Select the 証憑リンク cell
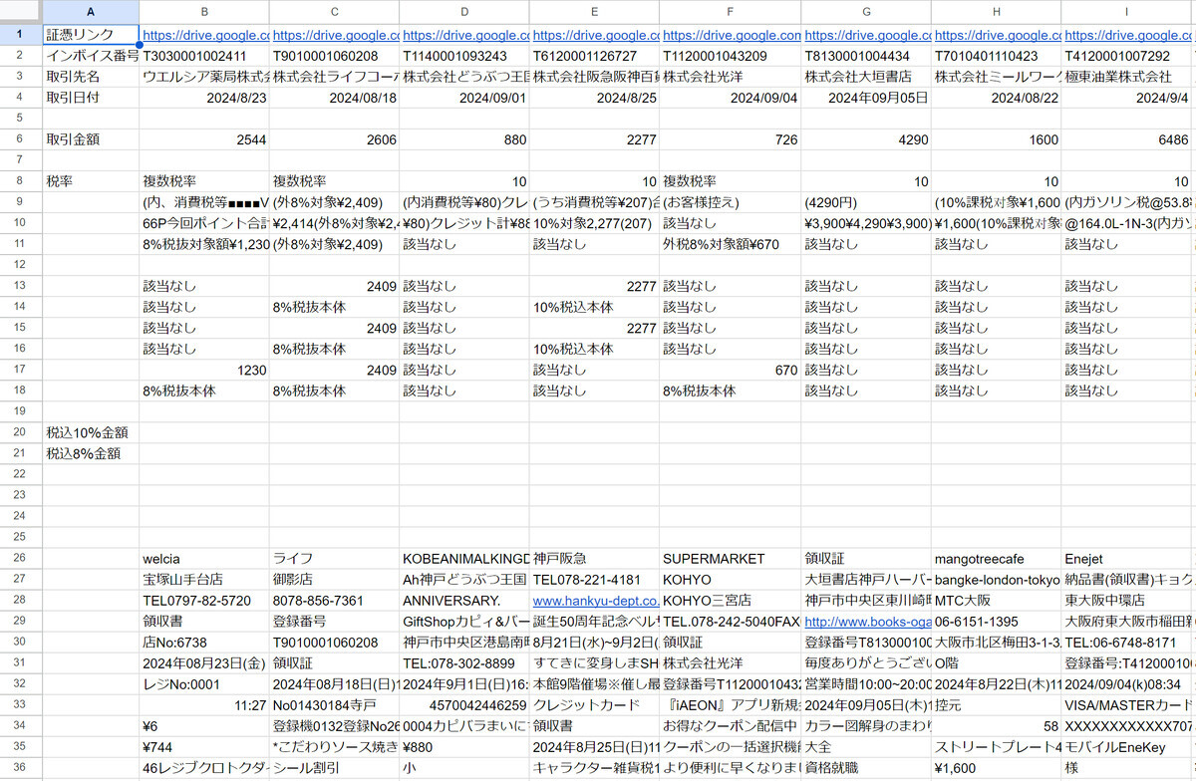 click(91, 35)
